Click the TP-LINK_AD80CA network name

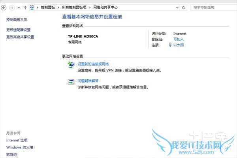point(83,36)
